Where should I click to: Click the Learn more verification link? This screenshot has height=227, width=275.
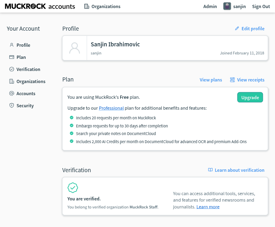coord(208,207)
